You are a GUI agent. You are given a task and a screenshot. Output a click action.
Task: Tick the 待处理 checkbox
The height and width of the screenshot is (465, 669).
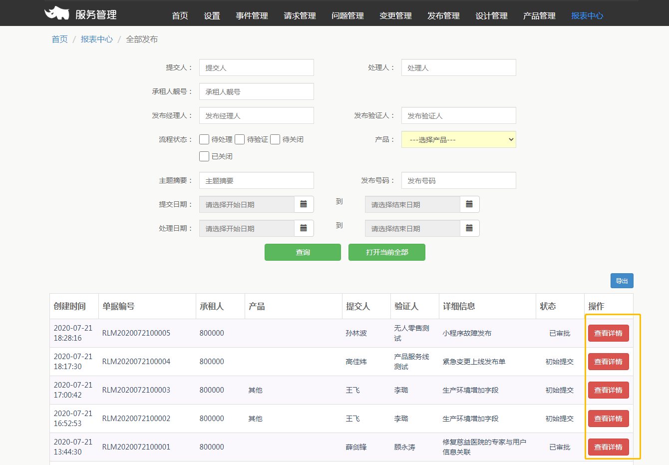click(x=204, y=139)
